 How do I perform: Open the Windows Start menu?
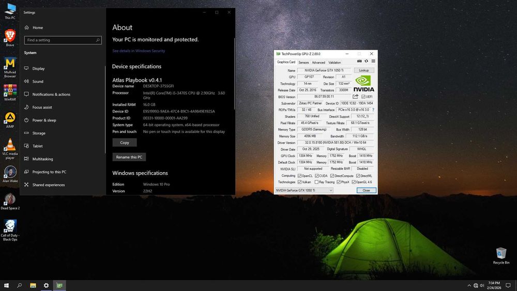point(6,285)
